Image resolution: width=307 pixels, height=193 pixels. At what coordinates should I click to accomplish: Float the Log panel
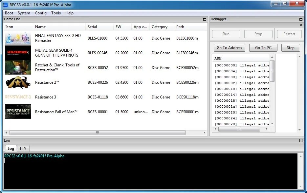point(301,141)
